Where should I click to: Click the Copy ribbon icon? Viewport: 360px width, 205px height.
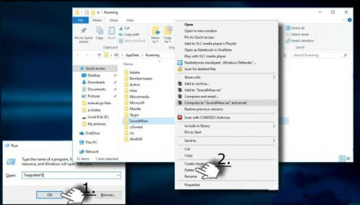click(x=99, y=33)
